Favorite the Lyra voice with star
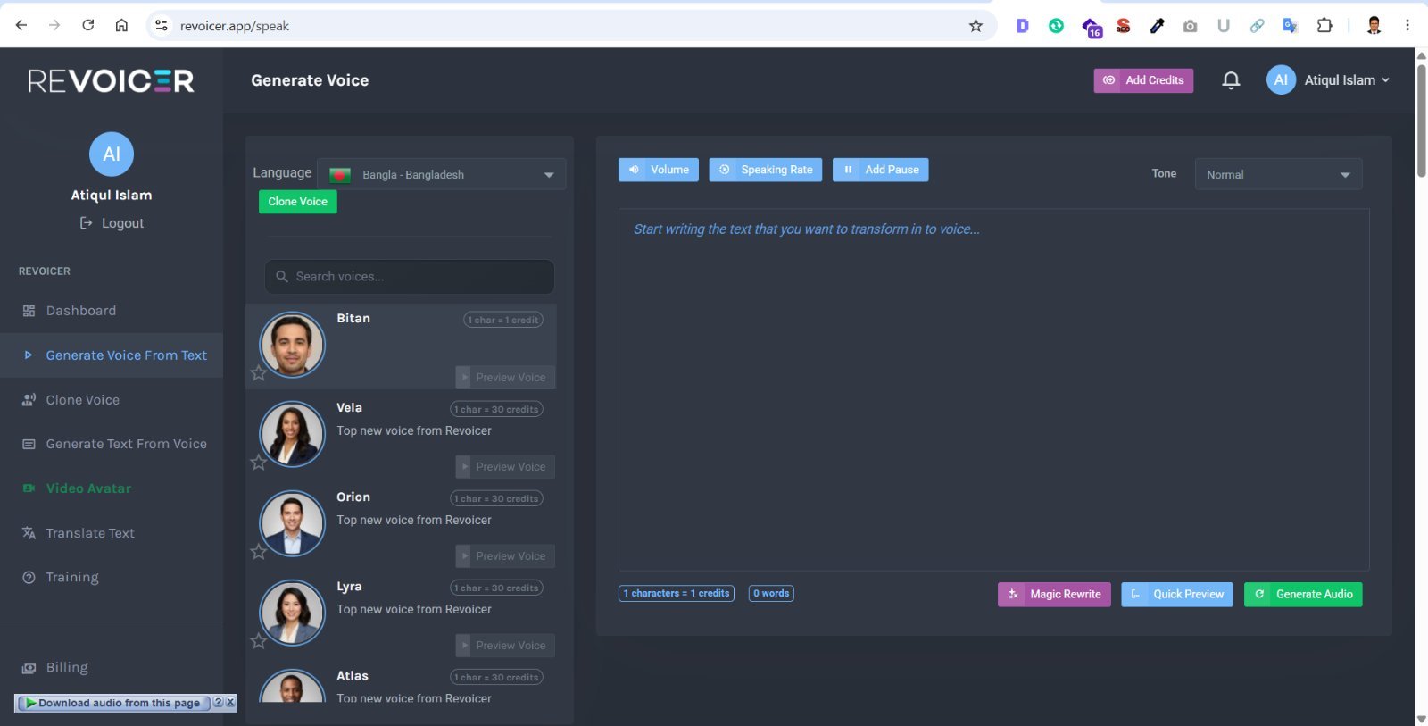 [x=258, y=641]
